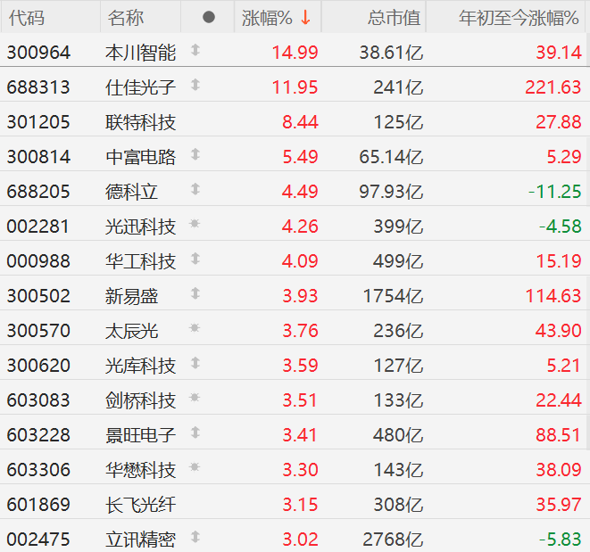Click the sun-shaped icon beside 剑桥科技
590x552 pixels.
(195, 398)
